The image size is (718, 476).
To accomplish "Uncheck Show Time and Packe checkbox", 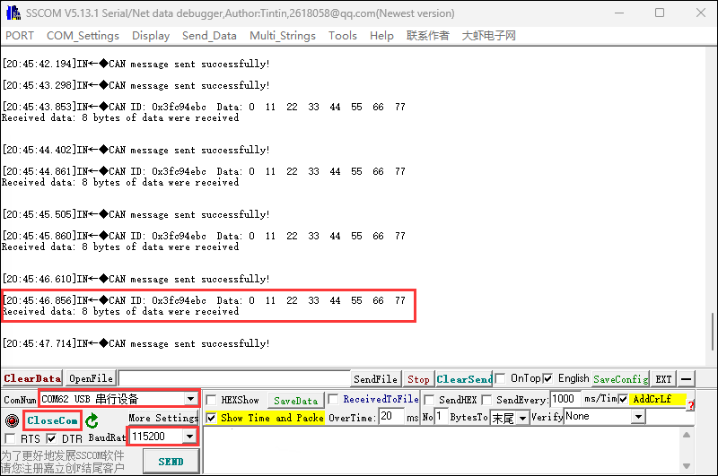I will pos(211,418).
